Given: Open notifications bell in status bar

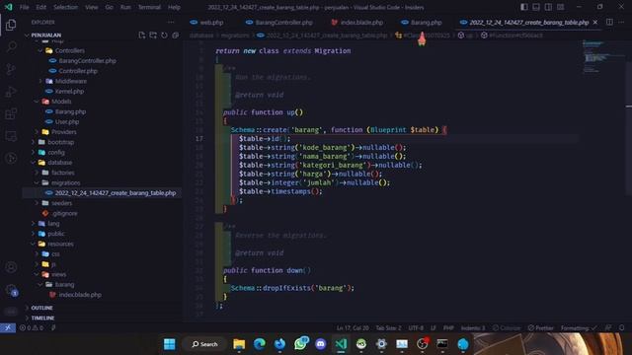Looking at the screenshot, I should [622, 328].
